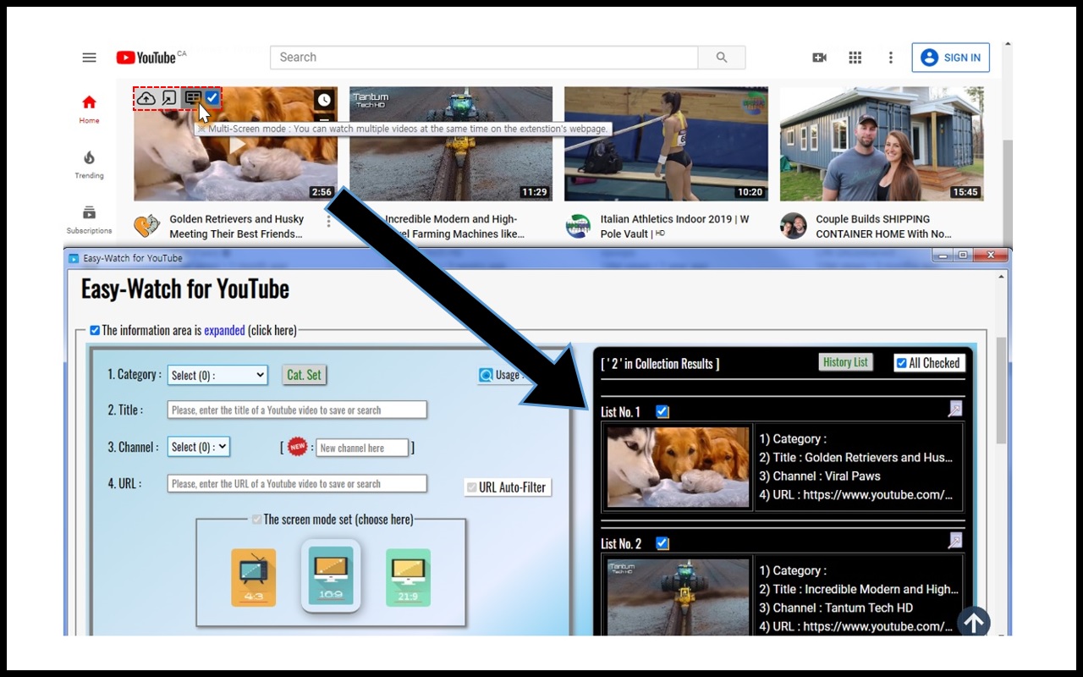Click the Easy-Watch title bar app icon
This screenshot has height=677, width=1083.
click(74, 258)
